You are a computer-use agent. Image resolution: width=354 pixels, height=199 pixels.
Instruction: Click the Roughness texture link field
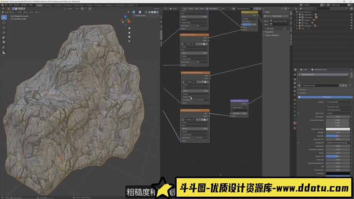[338, 143]
